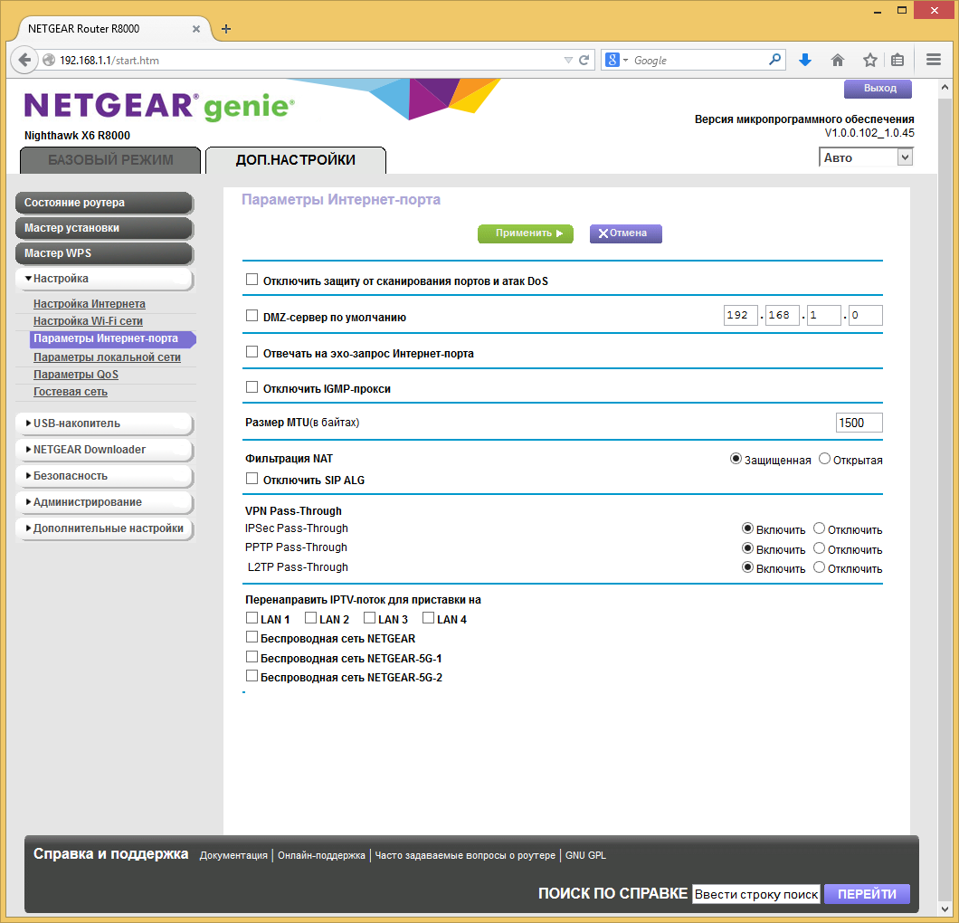Check wireless network NETGEAR for IPTV

(252, 637)
